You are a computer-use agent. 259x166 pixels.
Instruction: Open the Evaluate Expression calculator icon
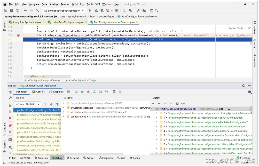114,92
